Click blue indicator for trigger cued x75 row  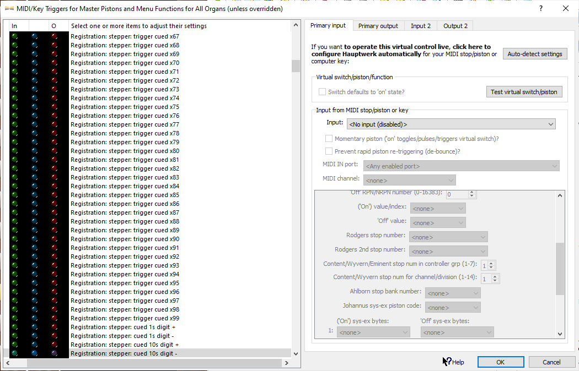click(x=34, y=107)
